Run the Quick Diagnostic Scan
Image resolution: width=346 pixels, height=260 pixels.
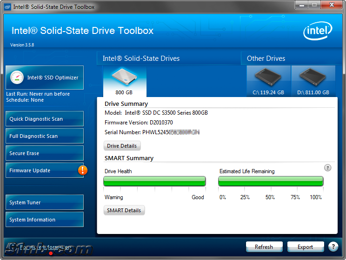tap(45, 119)
